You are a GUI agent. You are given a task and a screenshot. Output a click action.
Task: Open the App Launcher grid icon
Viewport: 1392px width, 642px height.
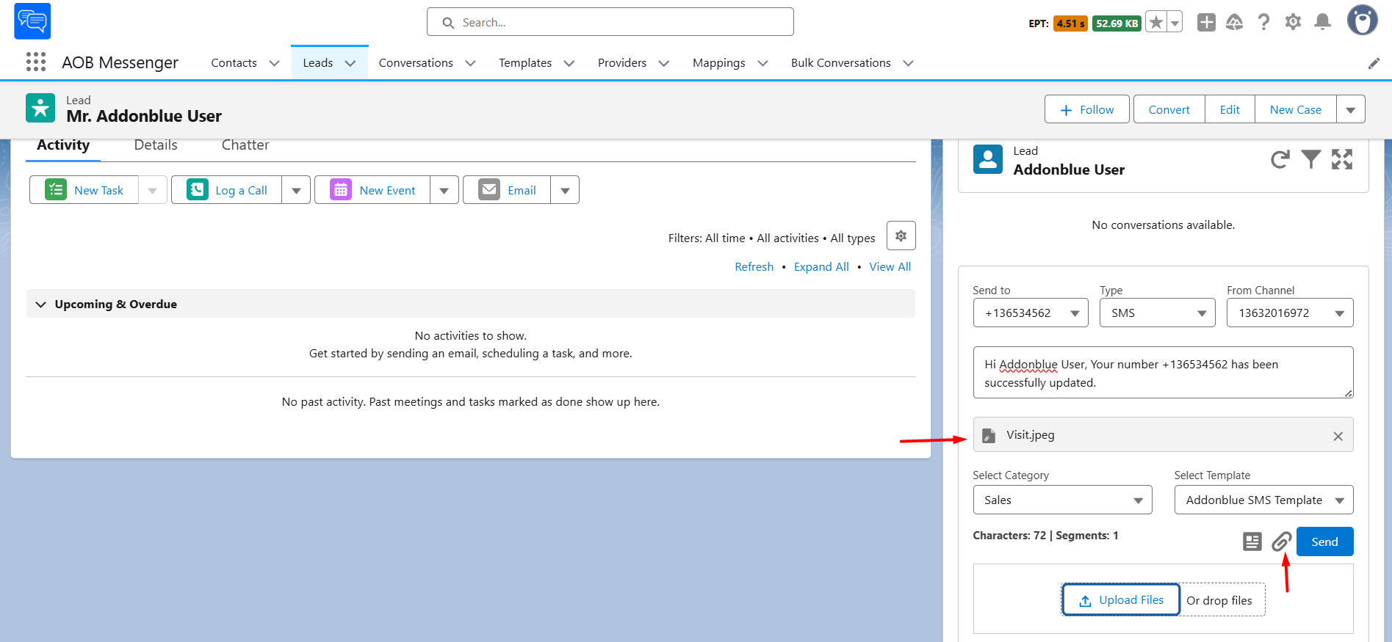pos(36,62)
